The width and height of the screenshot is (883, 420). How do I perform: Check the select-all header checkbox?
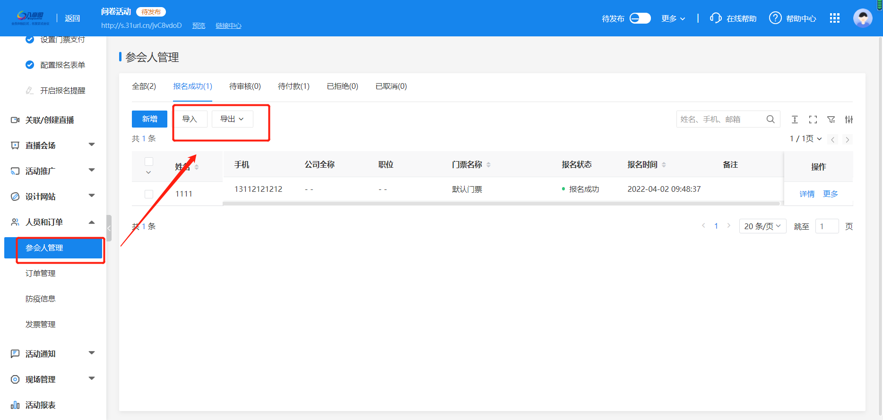click(x=149, y=162)
